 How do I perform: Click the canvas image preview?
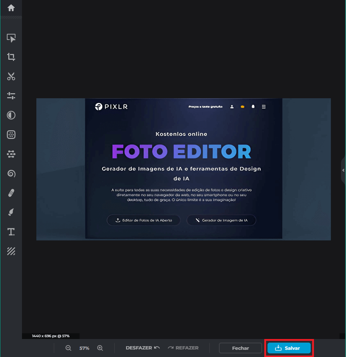coord(183,169)
